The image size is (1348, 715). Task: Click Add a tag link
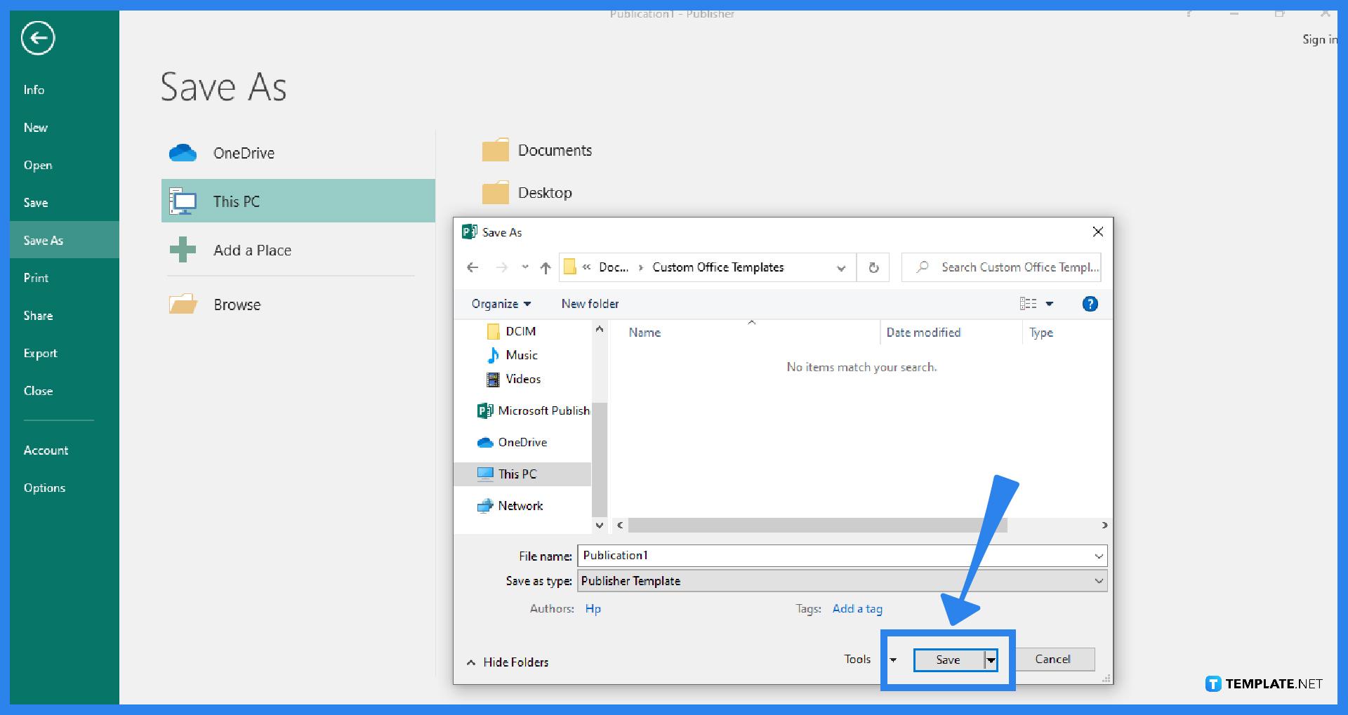pos(857,608)
